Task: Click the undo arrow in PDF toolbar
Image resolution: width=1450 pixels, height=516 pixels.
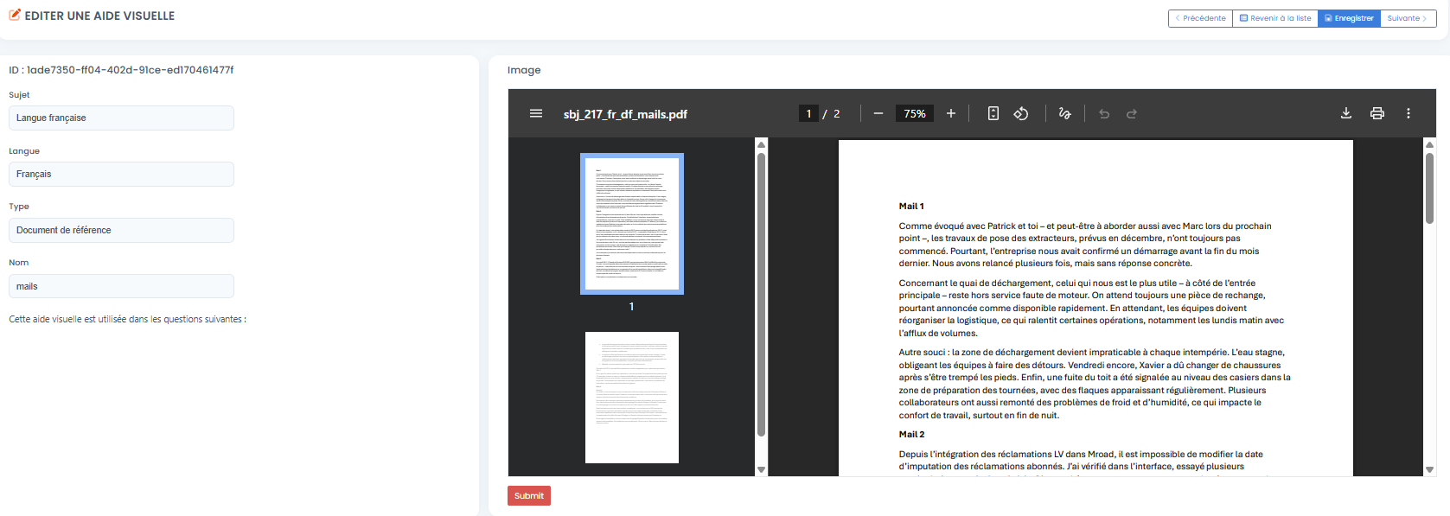Action: pyautogui.click(x=1104, y=113)
